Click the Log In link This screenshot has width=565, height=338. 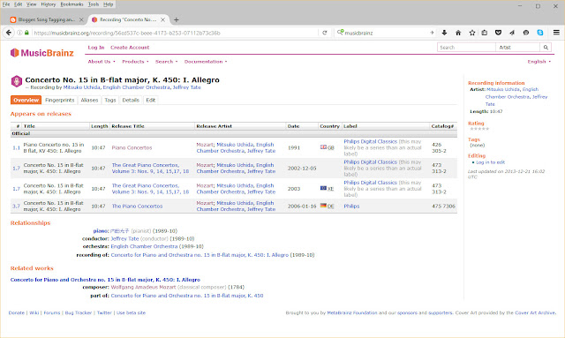click(x=96, y=47)
